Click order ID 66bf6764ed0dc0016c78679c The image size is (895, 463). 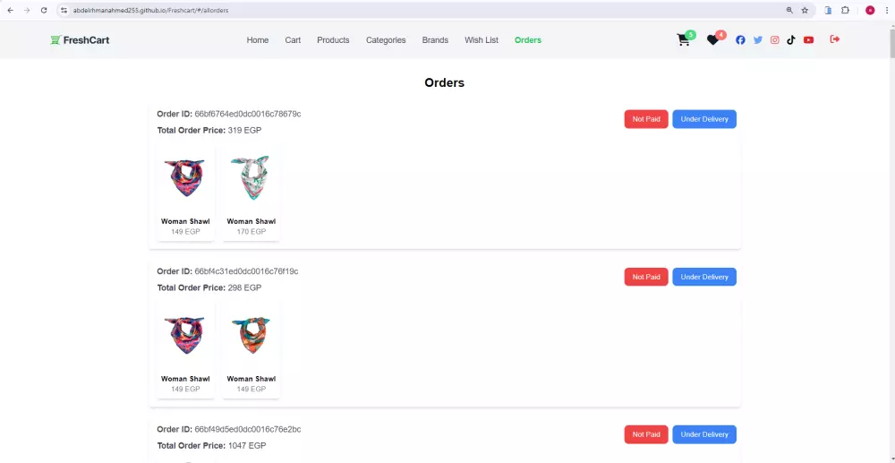[x=248, y=114]
